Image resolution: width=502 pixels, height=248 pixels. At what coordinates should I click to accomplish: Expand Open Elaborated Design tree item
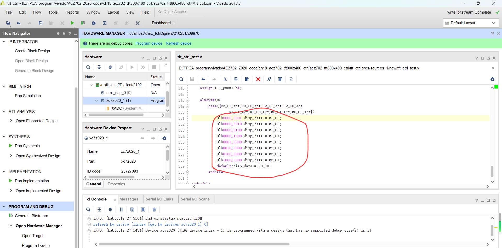coord(11,121)
